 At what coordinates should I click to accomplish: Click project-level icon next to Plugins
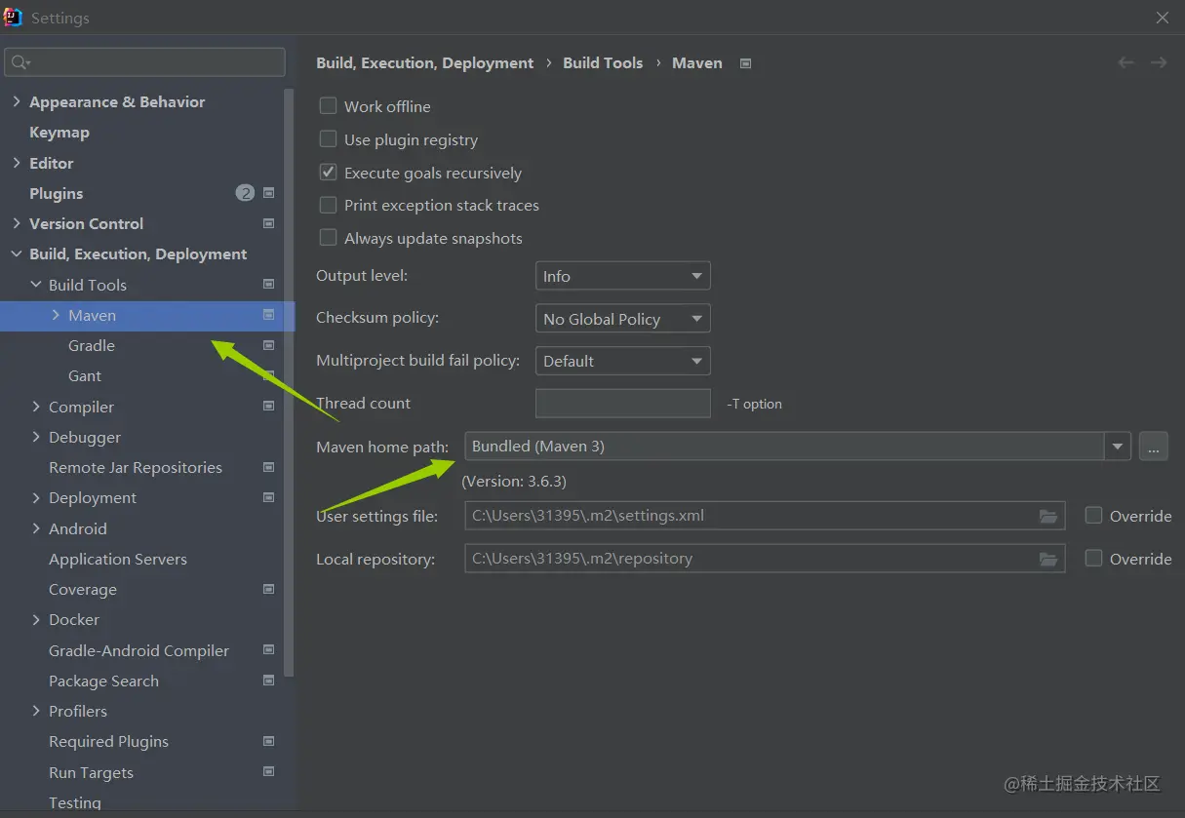point(269,193)
